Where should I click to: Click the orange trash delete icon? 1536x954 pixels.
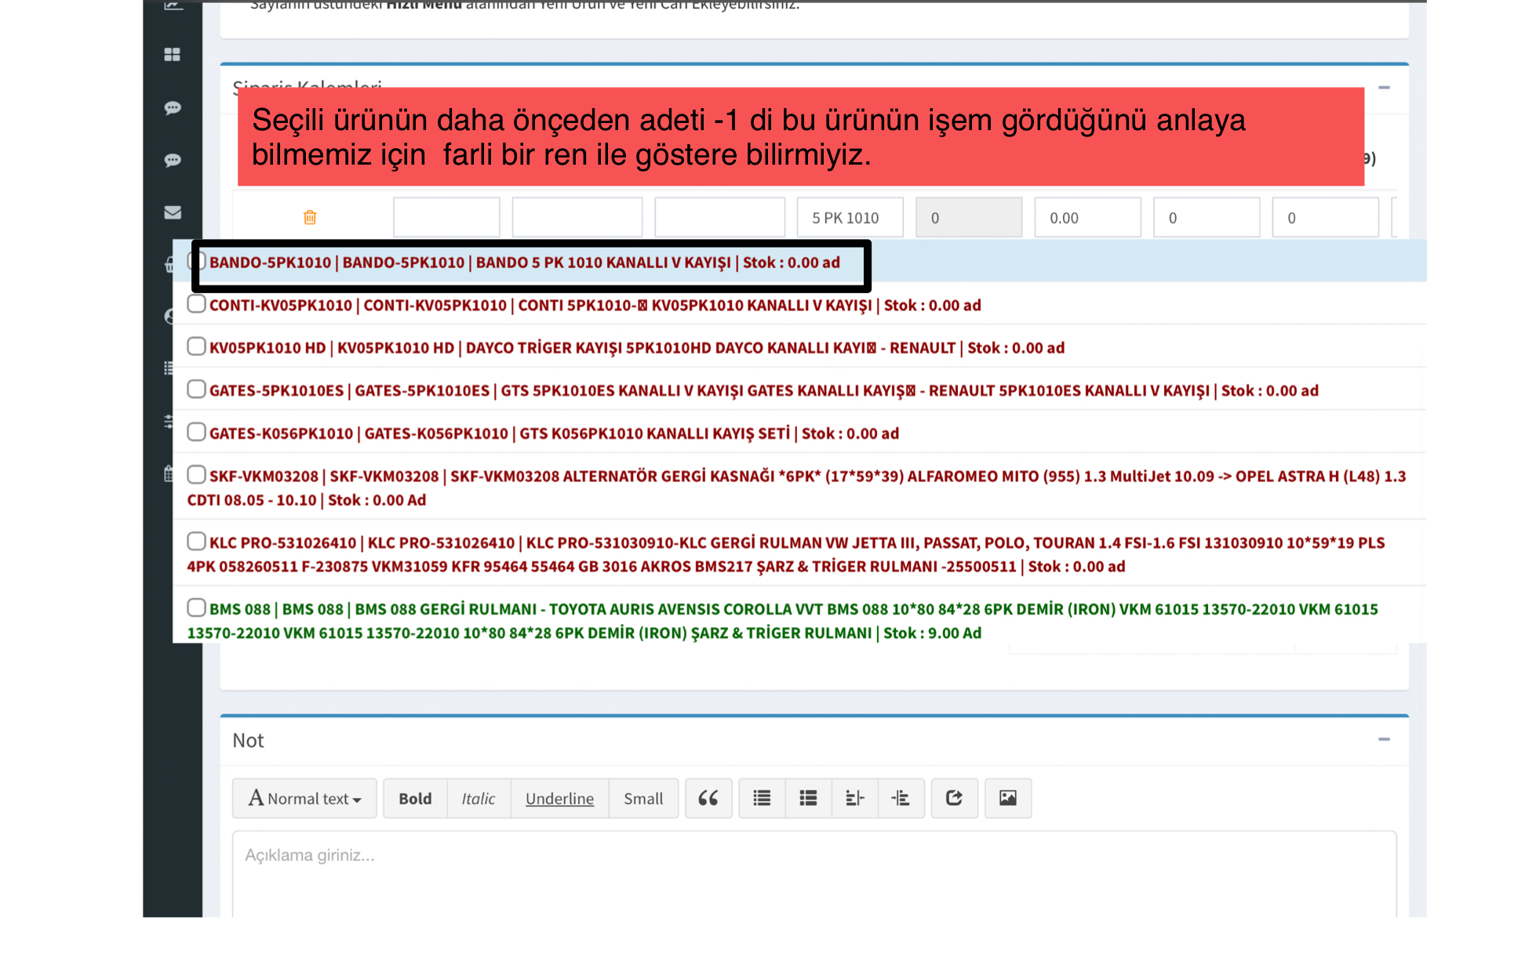(310, 217)
